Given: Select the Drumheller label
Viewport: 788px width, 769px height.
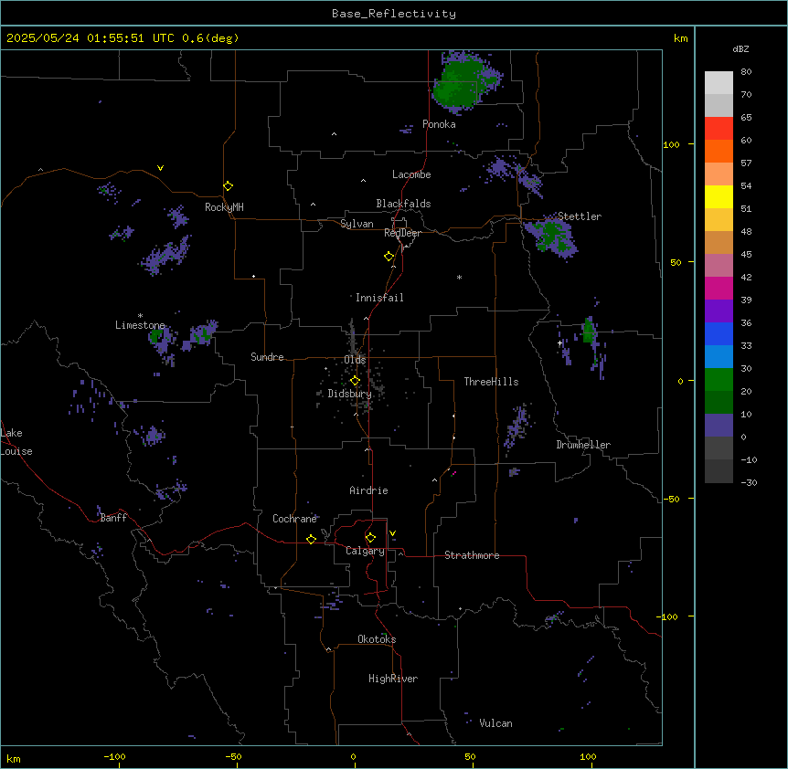Looking at the screenshot, I should (x=583, y=445).
